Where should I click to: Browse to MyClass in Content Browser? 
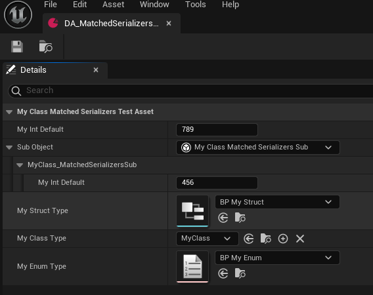tap(266, 239)
